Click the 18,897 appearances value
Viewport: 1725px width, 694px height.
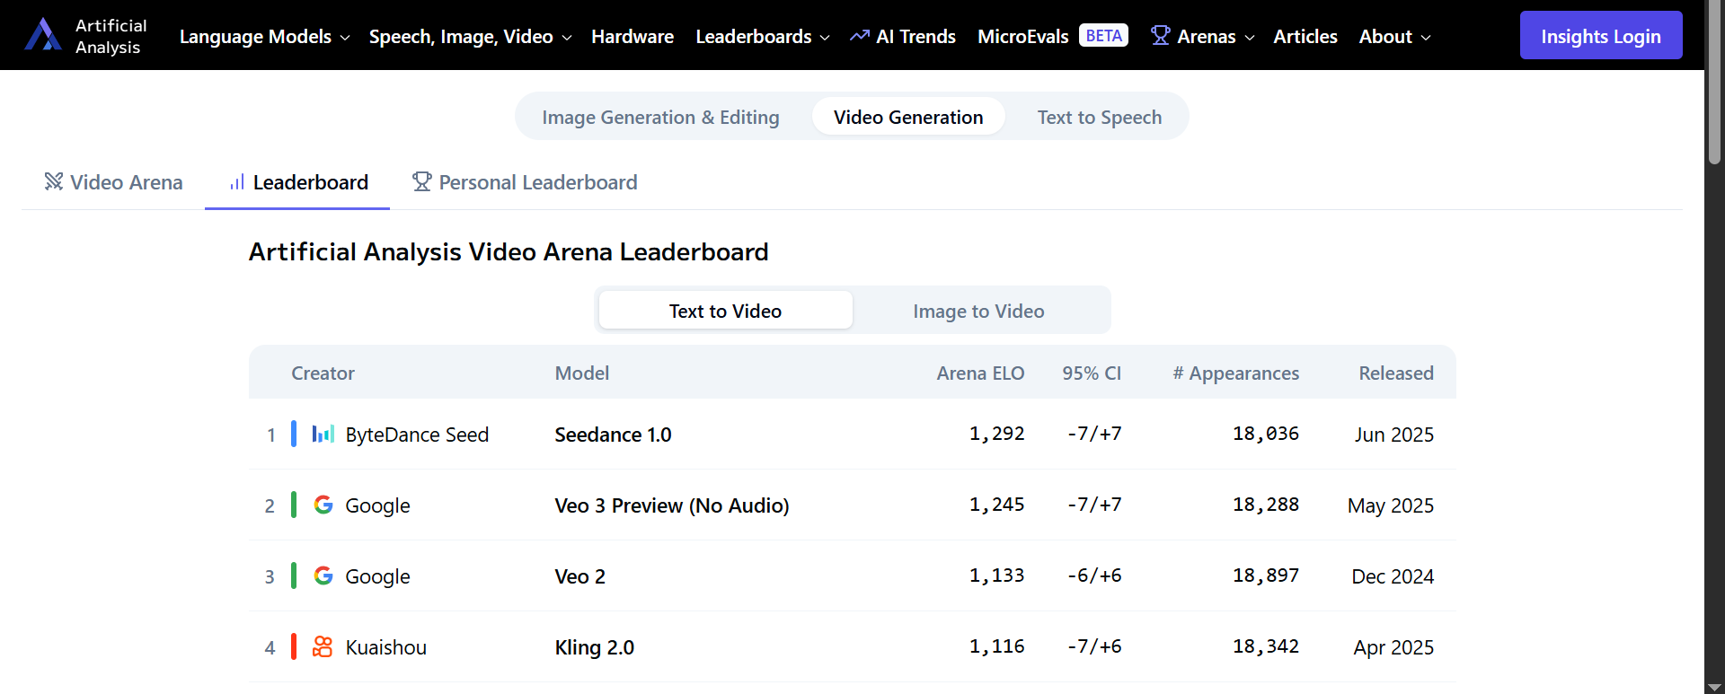pos(1266,575)
